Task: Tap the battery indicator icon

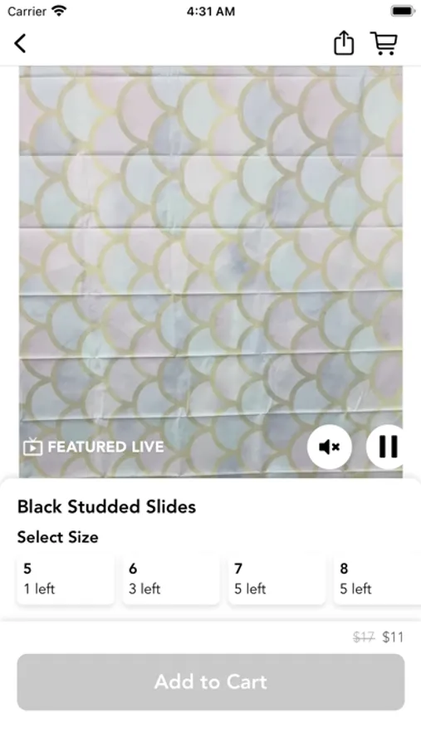Action: [403, 11]
